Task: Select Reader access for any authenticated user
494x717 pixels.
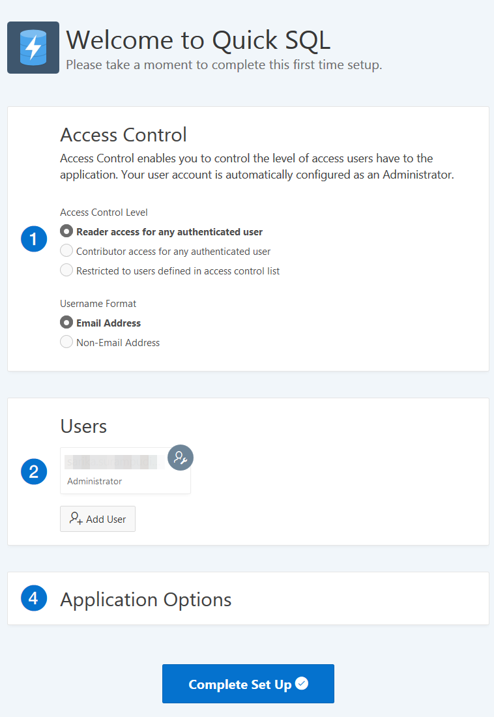Action: pyautogui.click(x=66, y=231)
